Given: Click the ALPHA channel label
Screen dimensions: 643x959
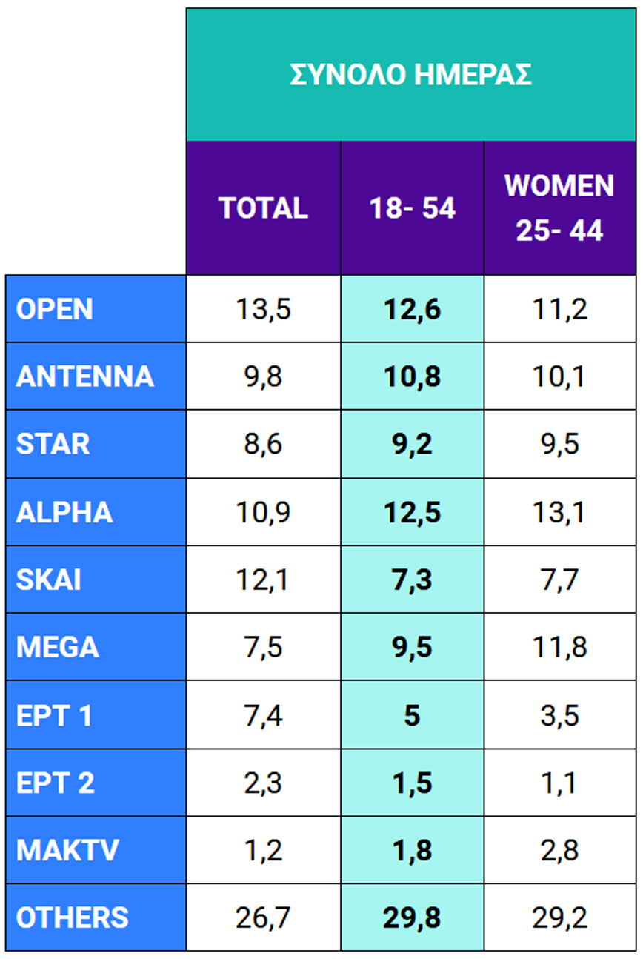Looking at the screenshot, I should pyautogui.click(x=64, y=512).
